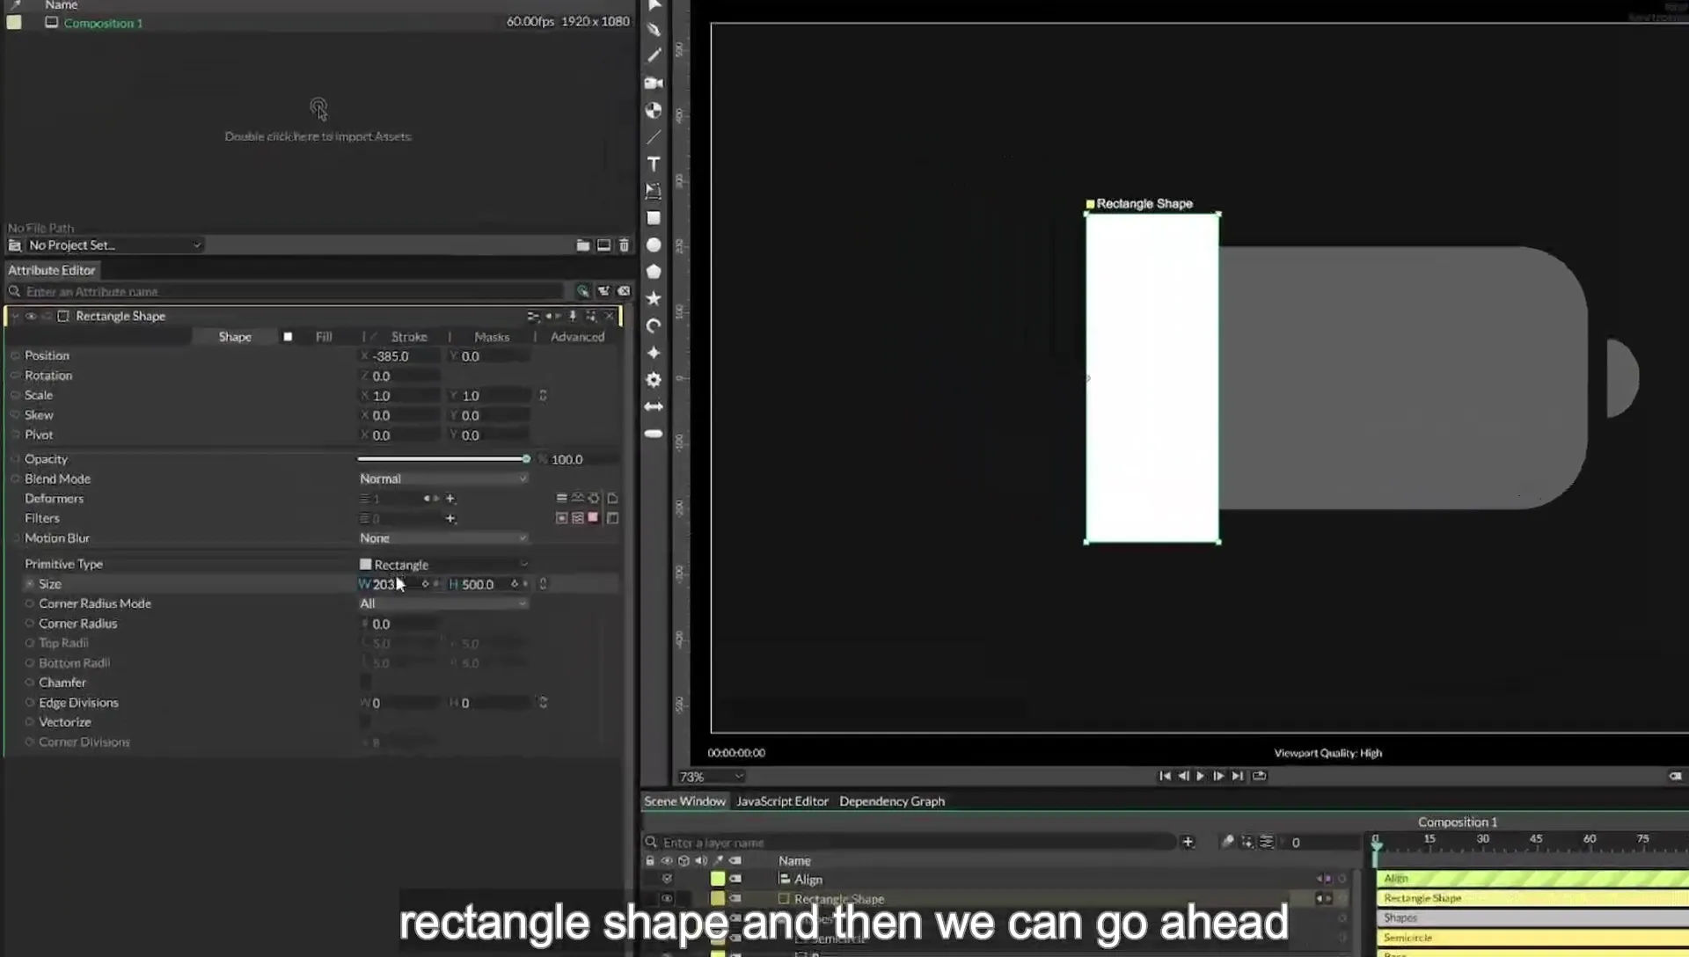Select the Text tool

pos(654,164)
